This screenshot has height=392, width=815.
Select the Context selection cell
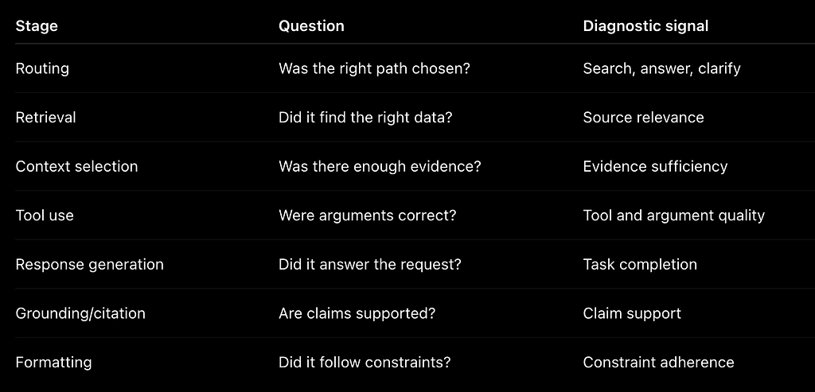point(77,166)
